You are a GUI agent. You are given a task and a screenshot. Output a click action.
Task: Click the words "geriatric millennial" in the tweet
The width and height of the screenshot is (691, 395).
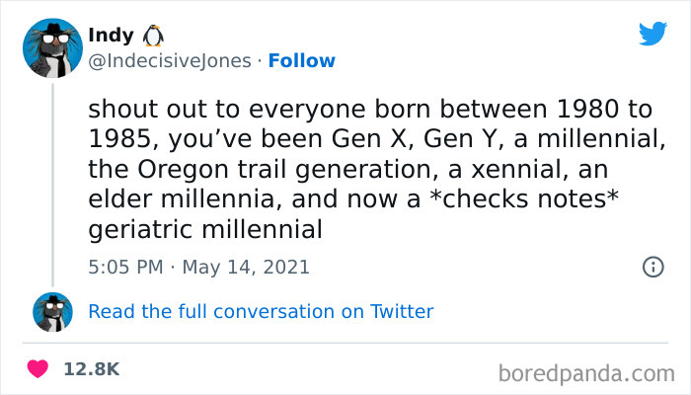tap(205, 230)
